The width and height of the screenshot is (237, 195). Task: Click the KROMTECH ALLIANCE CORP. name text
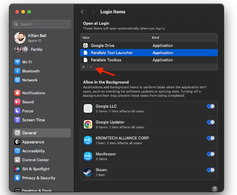122,138
